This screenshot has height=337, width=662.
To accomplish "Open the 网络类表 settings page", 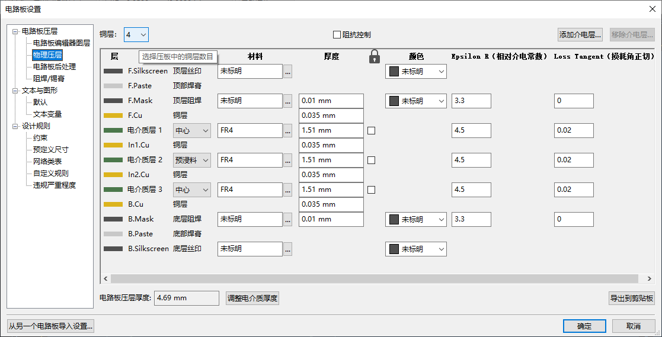I will click(47, 162).
